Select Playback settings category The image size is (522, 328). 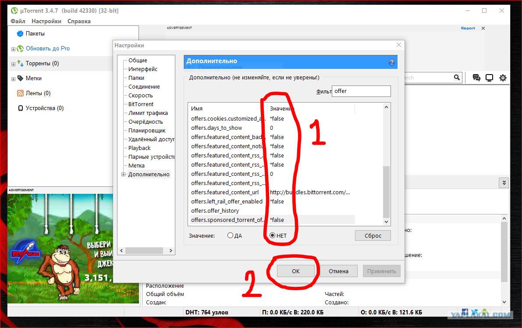click(x=139, y=148)
